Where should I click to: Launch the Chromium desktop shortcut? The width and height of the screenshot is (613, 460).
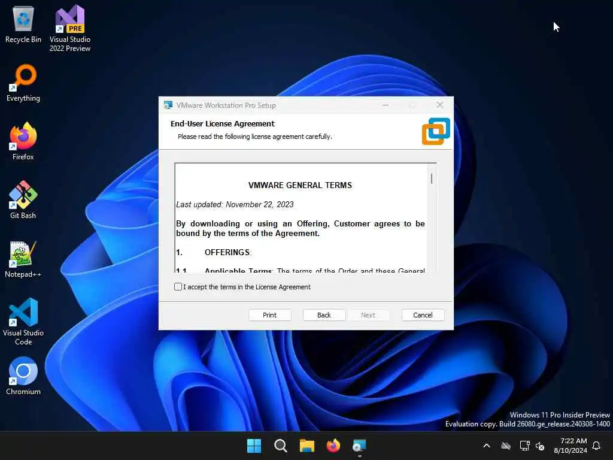23,376
